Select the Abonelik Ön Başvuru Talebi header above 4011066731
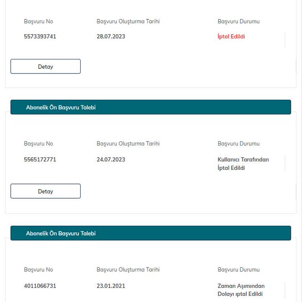302x302 pixels. pos(151,233)
